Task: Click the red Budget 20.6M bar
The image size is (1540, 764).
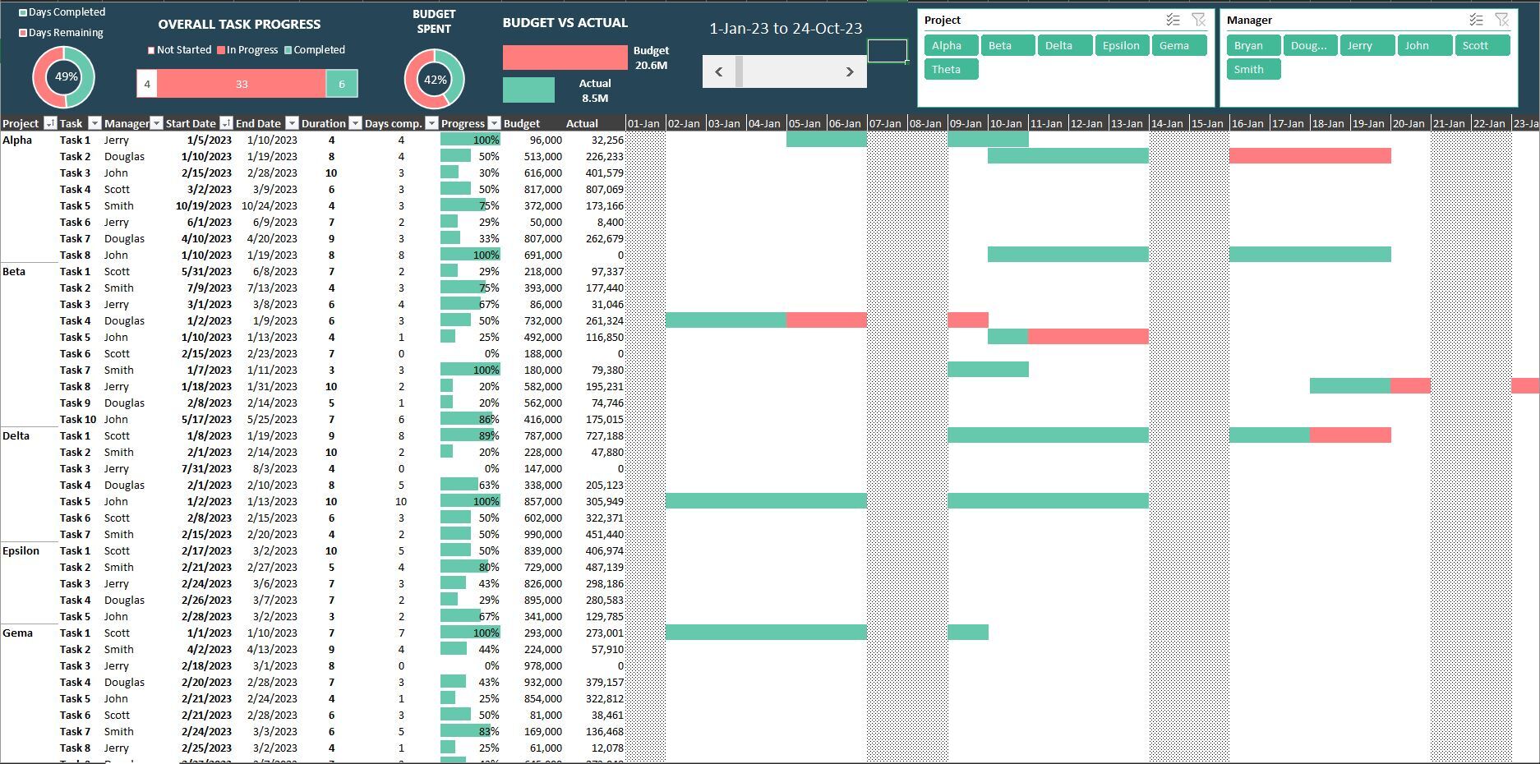Action: point(565,58)
